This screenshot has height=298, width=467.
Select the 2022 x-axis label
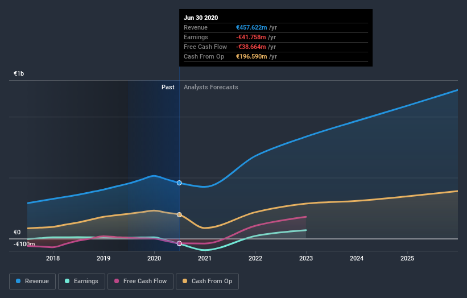pyautogui.click(x=255, y=258)
